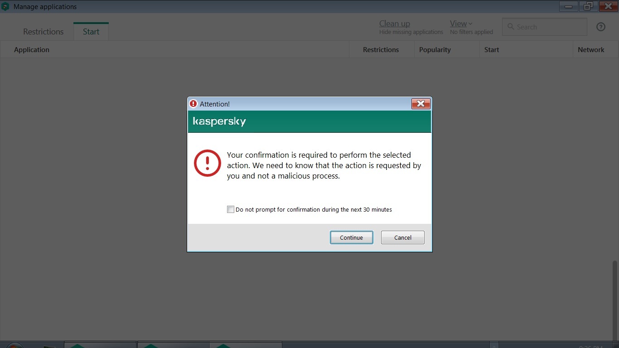Close the Manage applications window
Image resolution: width=619 pixels, height=348 pixels.
(608, 6)
